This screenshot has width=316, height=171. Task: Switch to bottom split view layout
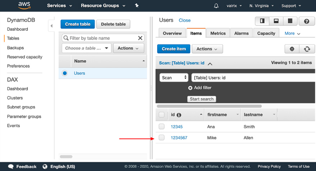(276, 21)
